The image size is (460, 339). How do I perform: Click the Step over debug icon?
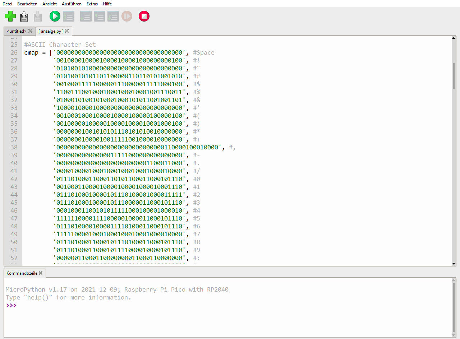click(x=86, y=16)
